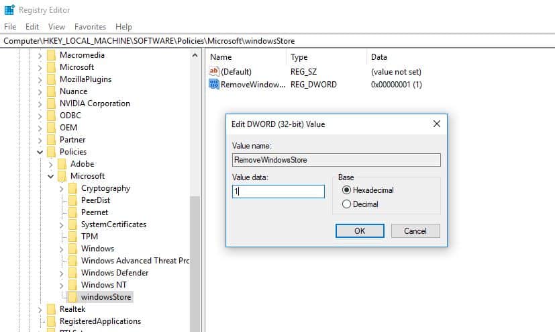Click the 0x00000001 (1) data cell

coord(397,84)
